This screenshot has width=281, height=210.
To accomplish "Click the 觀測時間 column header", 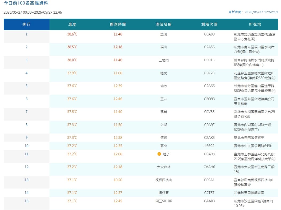I will click(118, 24).
